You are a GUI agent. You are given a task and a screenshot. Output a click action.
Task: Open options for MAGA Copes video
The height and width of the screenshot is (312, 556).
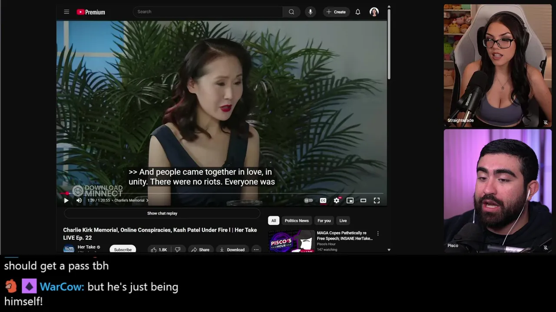(x=378, y=234)
